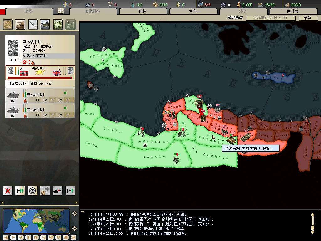Open the province map view button
This screenshot has width=321, height=241.
point(8,24)
